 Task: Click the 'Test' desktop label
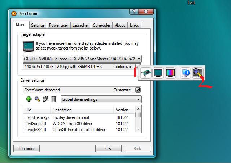[x=191, y=3]
